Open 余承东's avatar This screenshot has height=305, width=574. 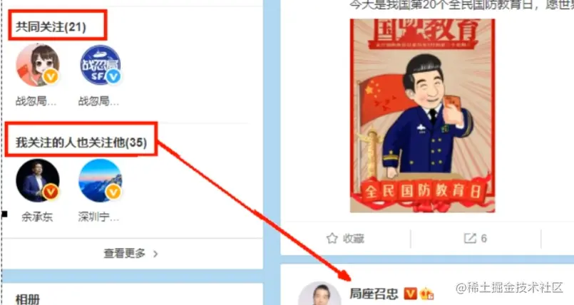point(38,181)
